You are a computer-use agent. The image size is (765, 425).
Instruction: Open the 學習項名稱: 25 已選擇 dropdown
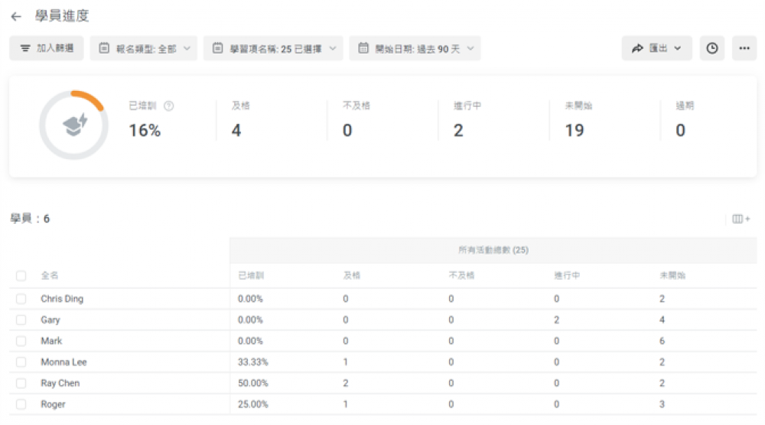[272, 48]
